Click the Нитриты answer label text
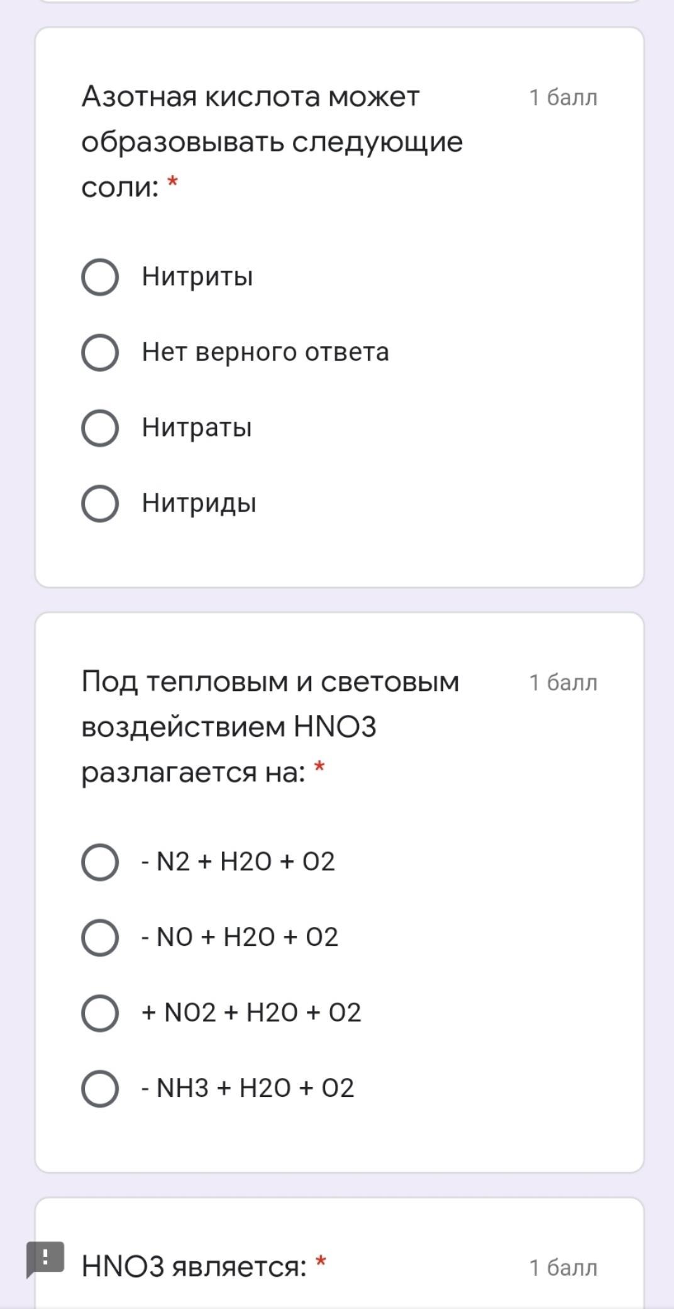674x1309 pixels. click(x=197, y=277)
